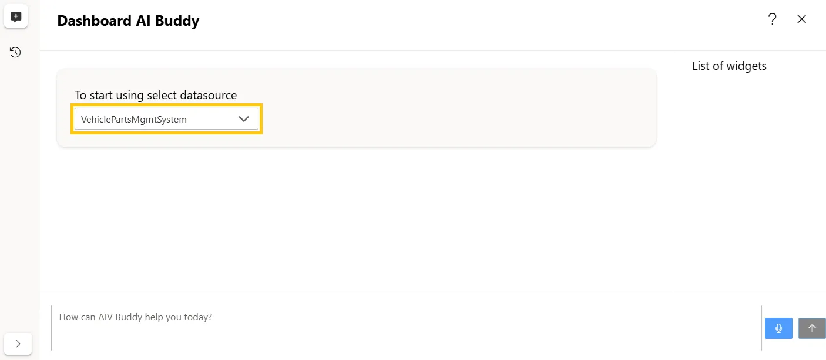Click 'To start using select datasource' label
Viewport: 826px width, 360px height.
pos(156,95)
